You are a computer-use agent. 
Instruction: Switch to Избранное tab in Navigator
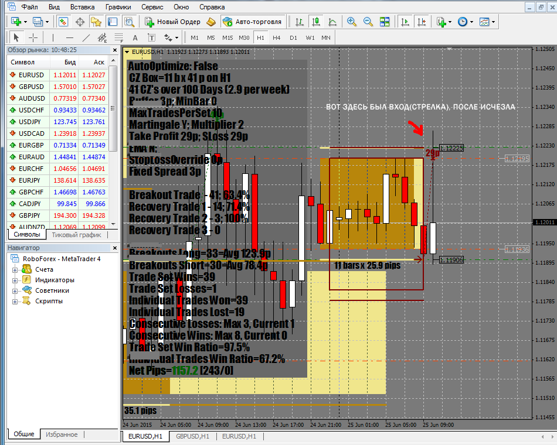click(62, 434)
